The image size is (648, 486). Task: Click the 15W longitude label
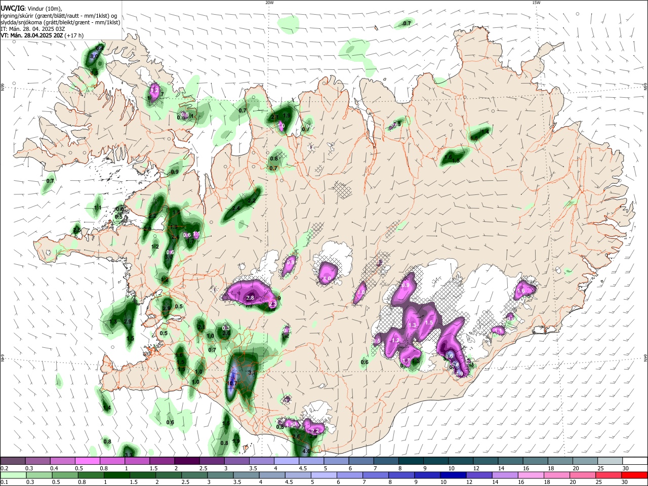tap(536, 3)
